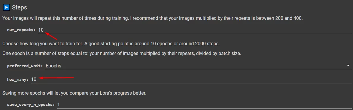Click the how_many label
Image resolution: width=353 pixels, height=110 pixels.
point(18,80)
